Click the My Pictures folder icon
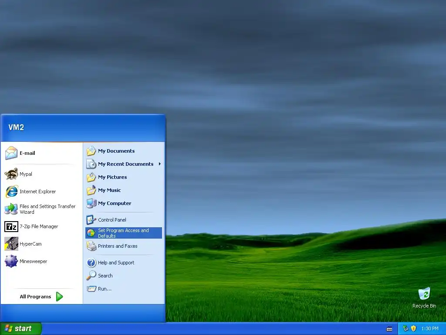 (91, 177)
